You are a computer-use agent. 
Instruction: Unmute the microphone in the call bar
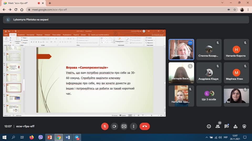pos(105,126)
